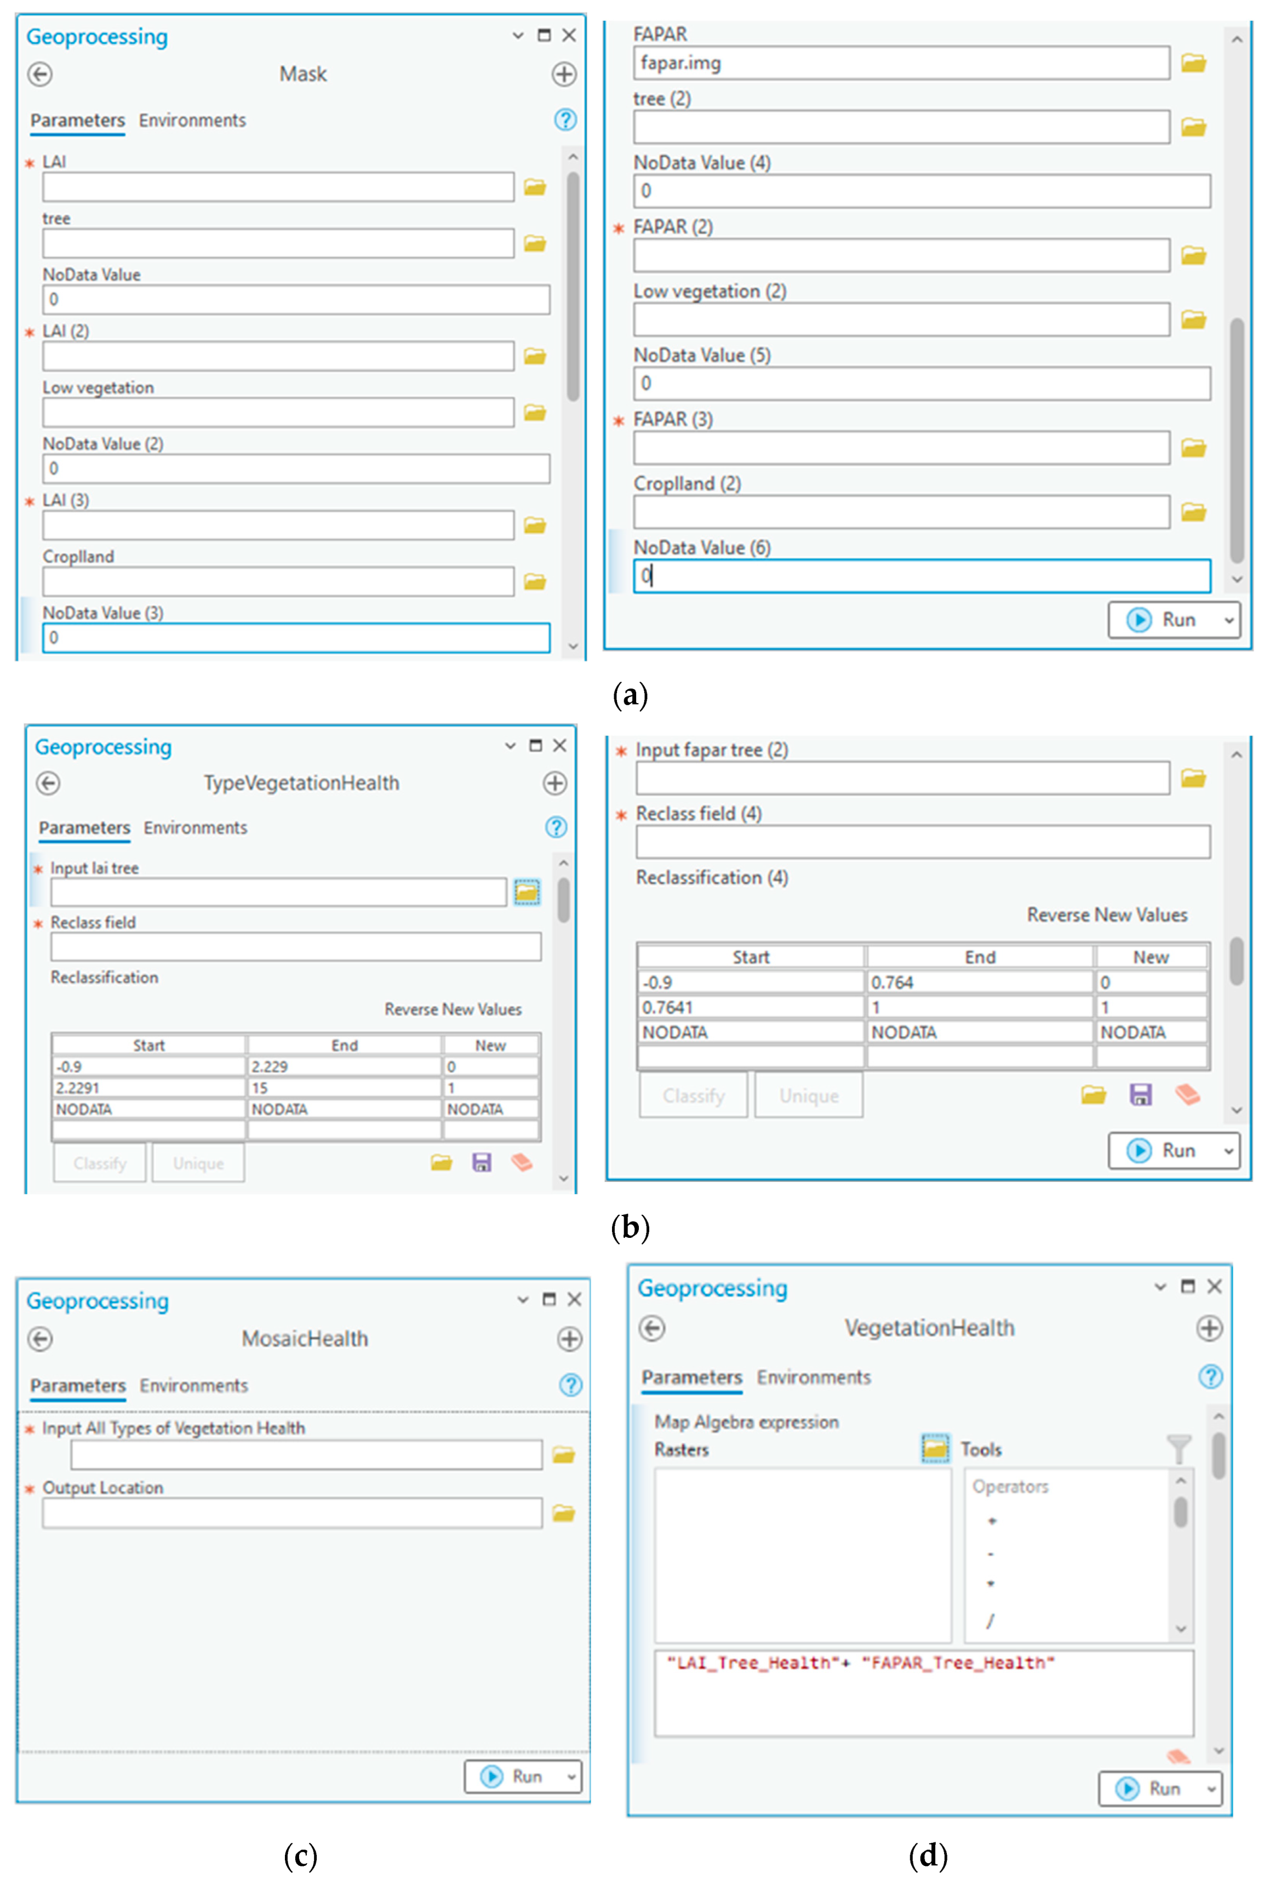
Task: Click back arrow in Mask tool panel
Action: pos(39,75)
